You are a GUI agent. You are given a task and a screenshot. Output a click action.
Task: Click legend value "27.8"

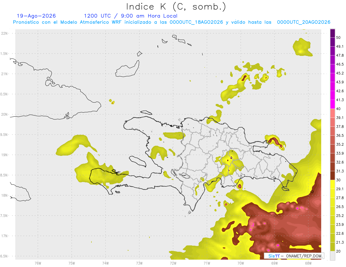coord(340,198)
